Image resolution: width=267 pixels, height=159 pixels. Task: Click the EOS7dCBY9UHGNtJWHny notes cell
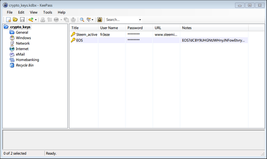pos(213,40)
